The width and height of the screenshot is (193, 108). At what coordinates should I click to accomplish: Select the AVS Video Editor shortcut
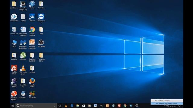14,83
